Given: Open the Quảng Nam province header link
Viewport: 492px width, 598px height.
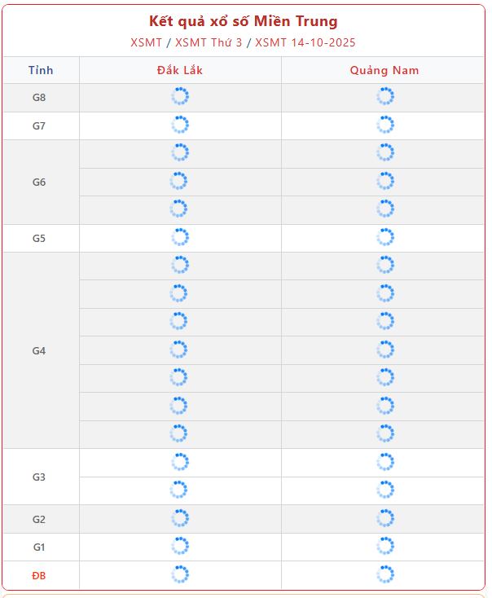Looking at the screenshot, I should (384, 70).
